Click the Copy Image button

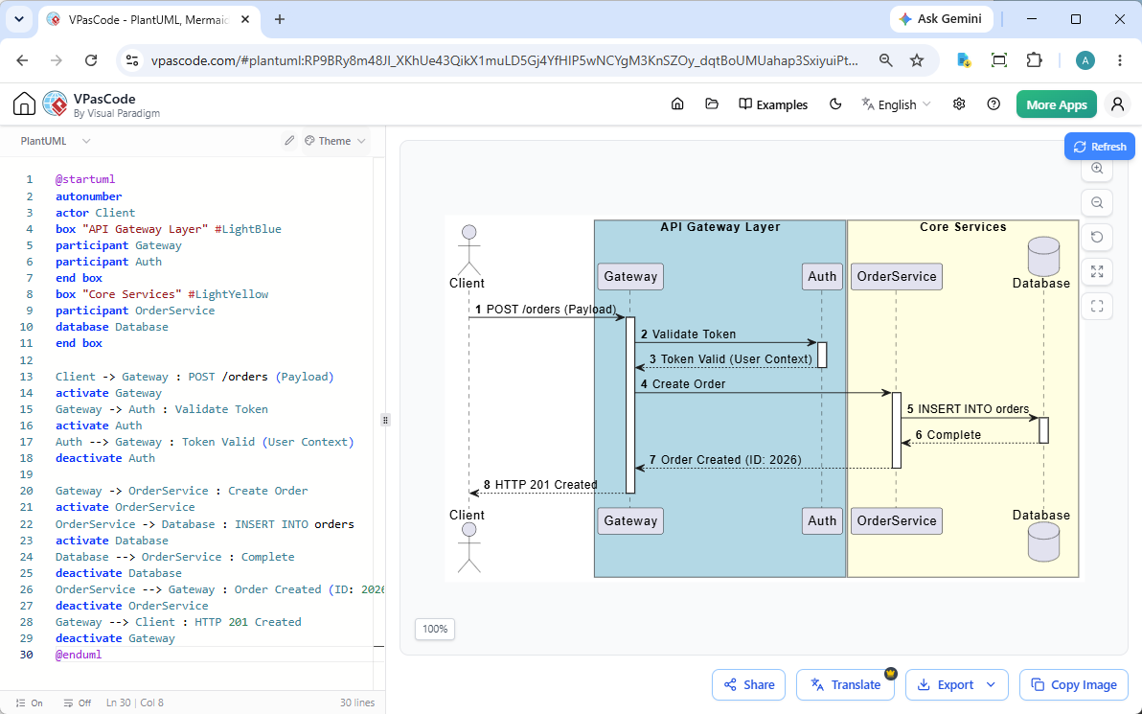1074,685
